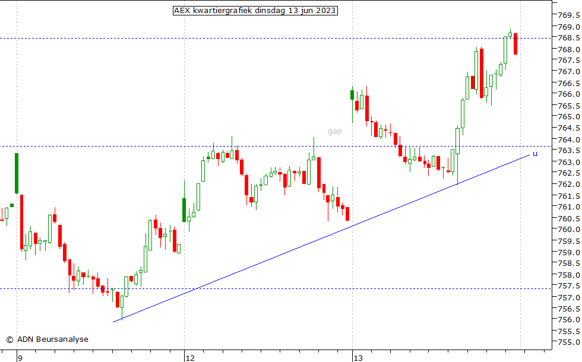Click the price label 764.0 on the y-axis
Screen dimensions: 582x362
coord(569,139)
